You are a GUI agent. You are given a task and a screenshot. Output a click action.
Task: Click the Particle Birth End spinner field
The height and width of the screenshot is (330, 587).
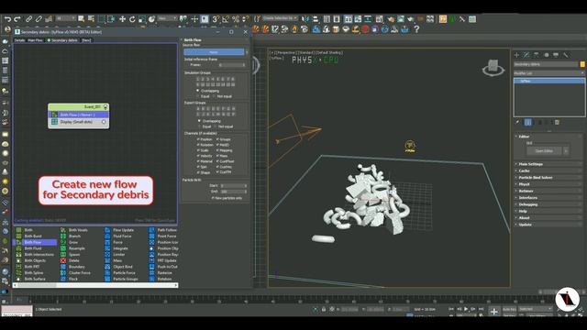click(x=233, y=192)
